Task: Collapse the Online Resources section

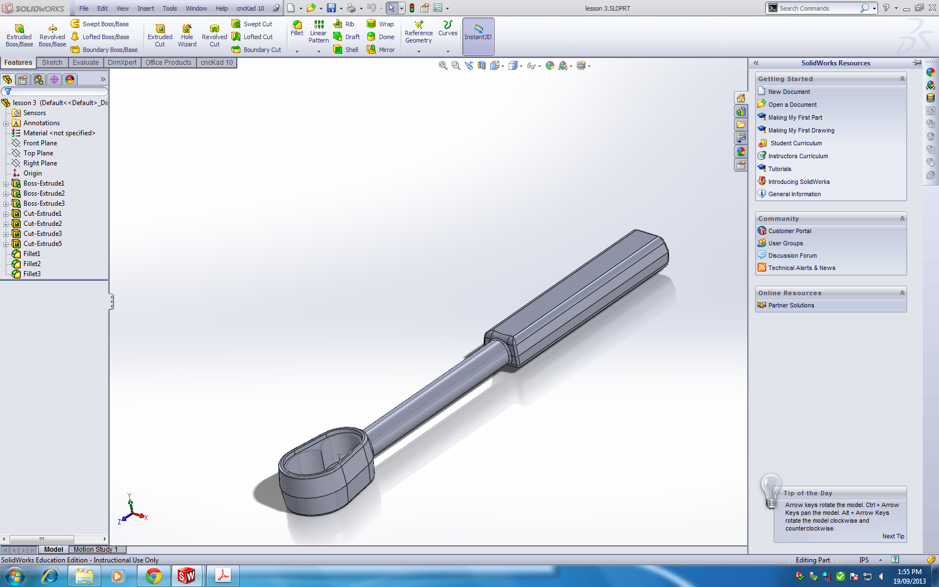Action: tap(902, 293)
